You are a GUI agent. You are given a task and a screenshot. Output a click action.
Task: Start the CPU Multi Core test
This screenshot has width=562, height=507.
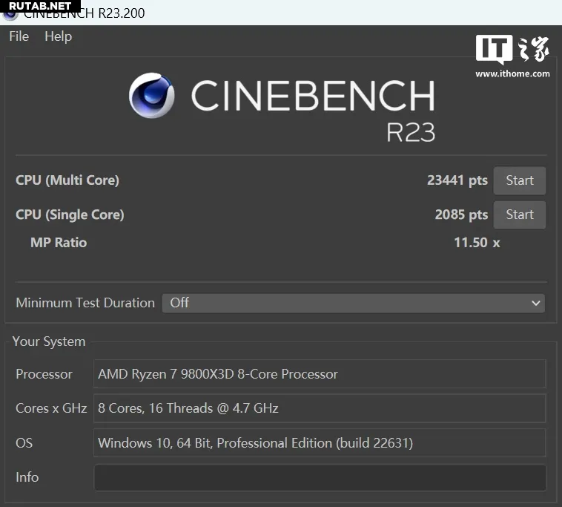[x=519, y=180]
